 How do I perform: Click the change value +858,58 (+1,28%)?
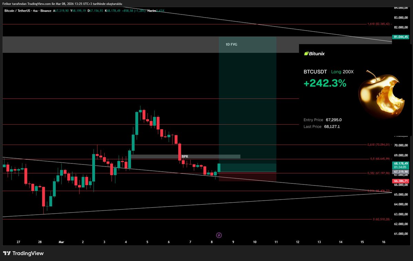134,11
